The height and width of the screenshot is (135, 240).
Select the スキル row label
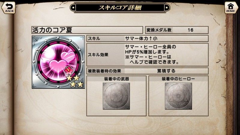tap(94, 39)
